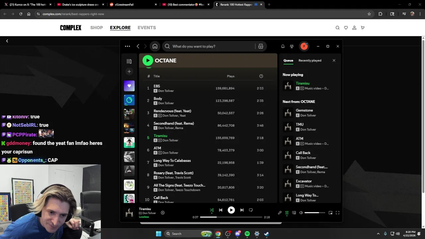425x239 pixels.
Task: Open the Spotify profile avatar menu
Action: point(304,46)
